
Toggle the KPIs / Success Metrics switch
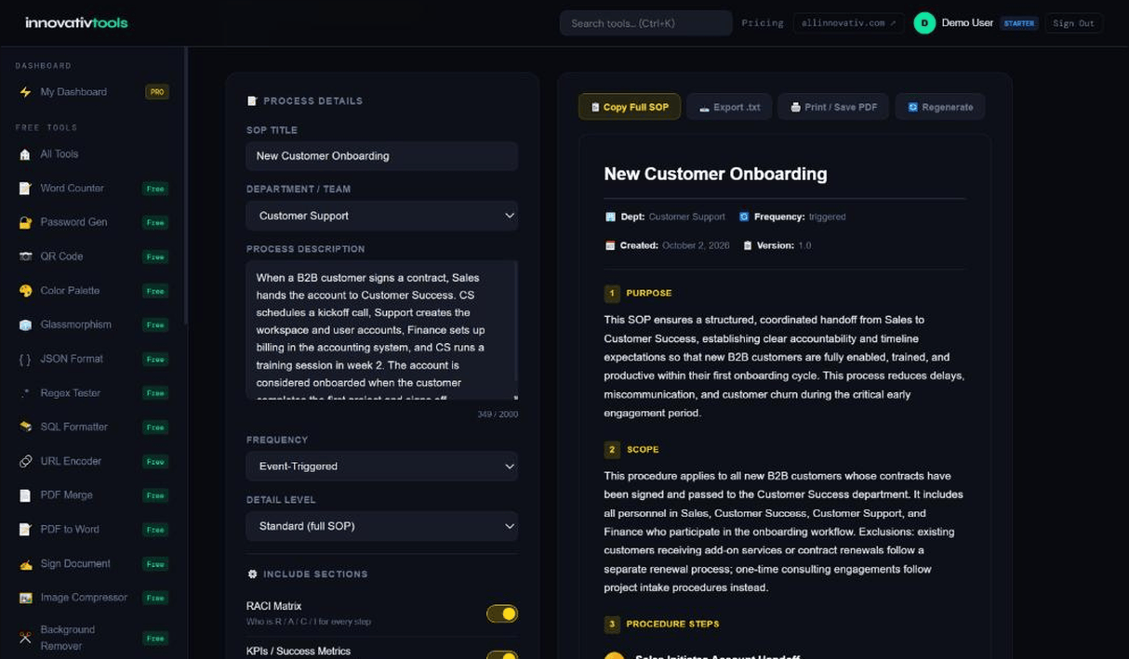pos(502,655)
